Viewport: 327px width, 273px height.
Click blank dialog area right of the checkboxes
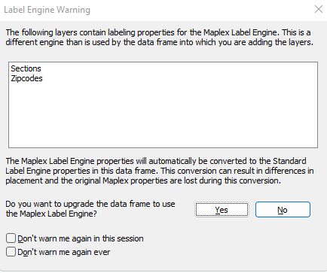point(226,245)
